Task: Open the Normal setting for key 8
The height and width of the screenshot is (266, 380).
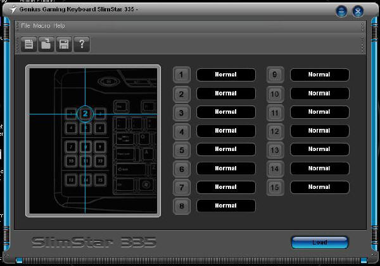Action: tap(225, 206)
